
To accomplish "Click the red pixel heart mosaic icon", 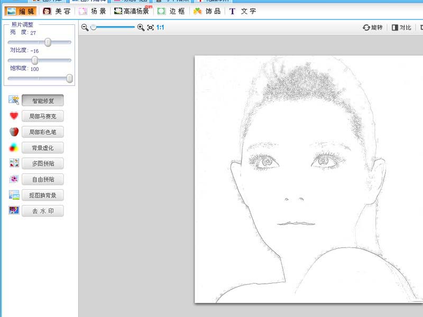I will (14, 116).
